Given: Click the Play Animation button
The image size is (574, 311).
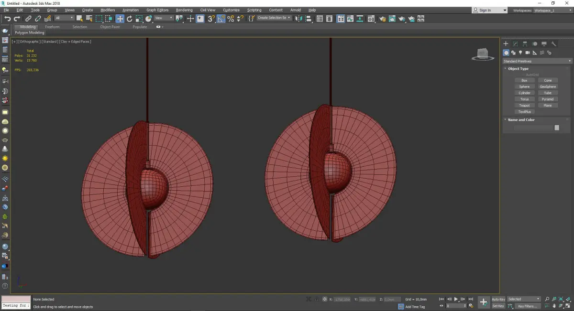Looking at the screenshot, I should 456,299.
